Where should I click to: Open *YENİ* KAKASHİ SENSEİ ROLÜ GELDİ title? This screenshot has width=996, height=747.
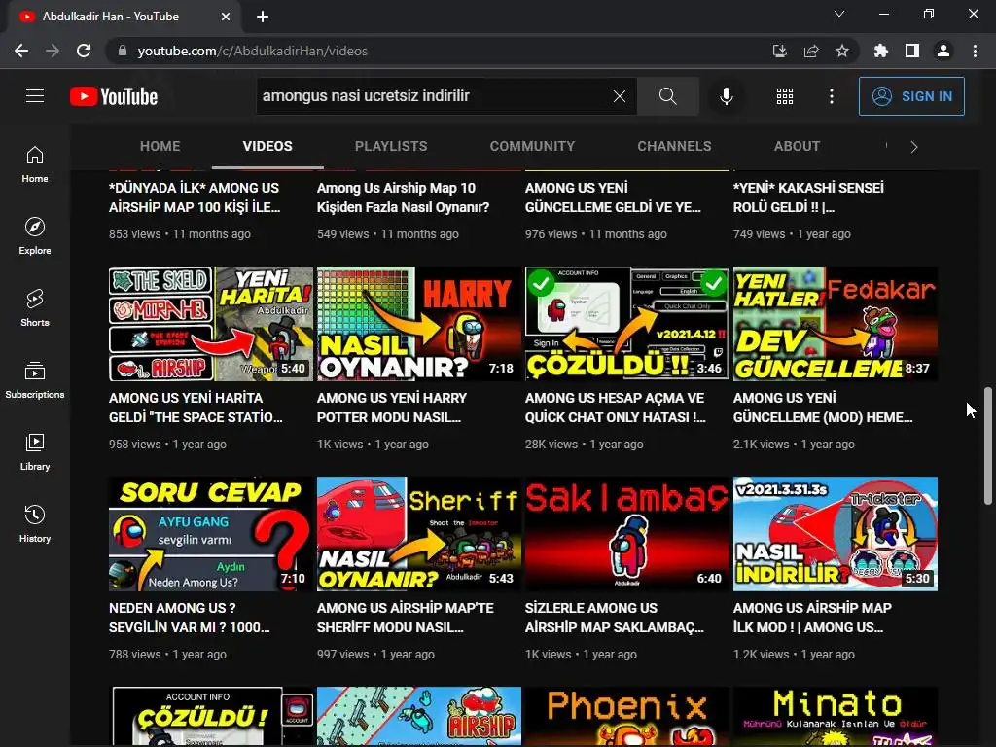(808, 197)
